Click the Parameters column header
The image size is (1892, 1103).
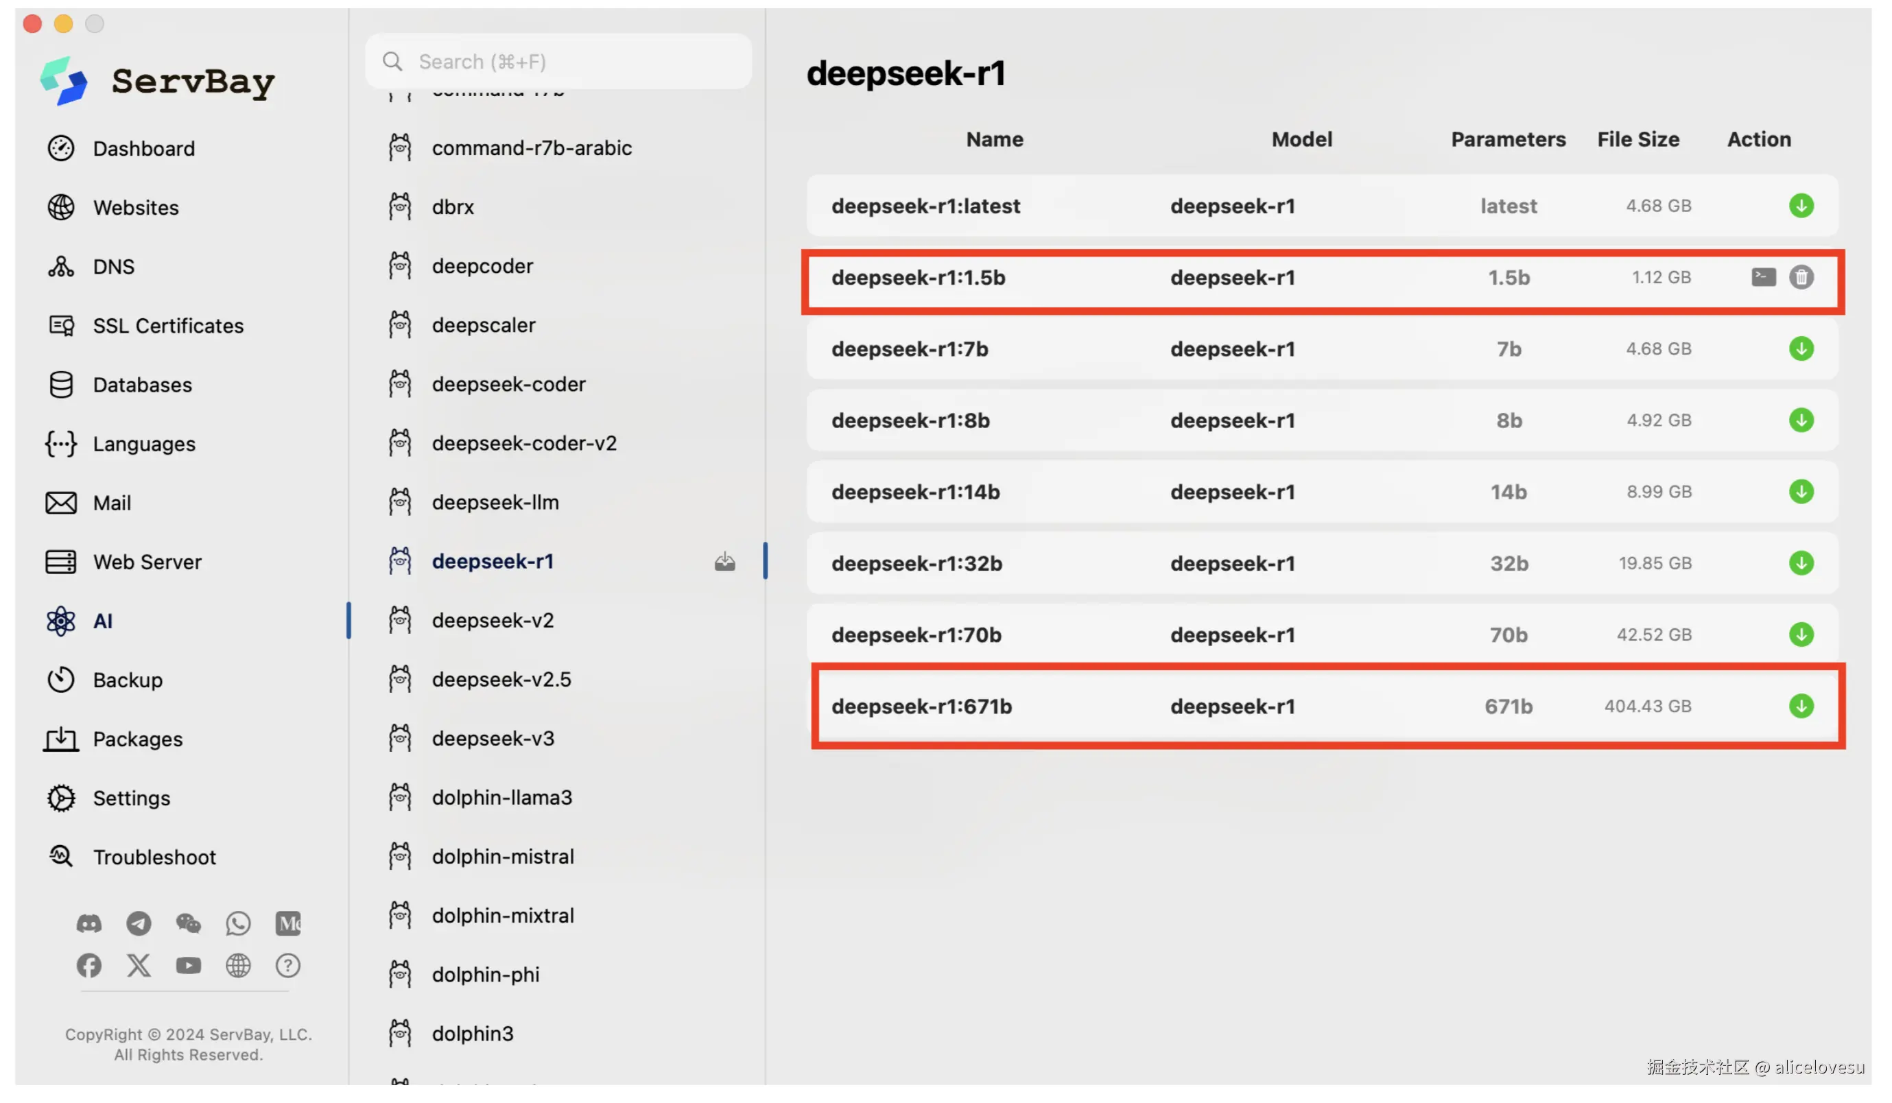click(x=1508, y=140)
